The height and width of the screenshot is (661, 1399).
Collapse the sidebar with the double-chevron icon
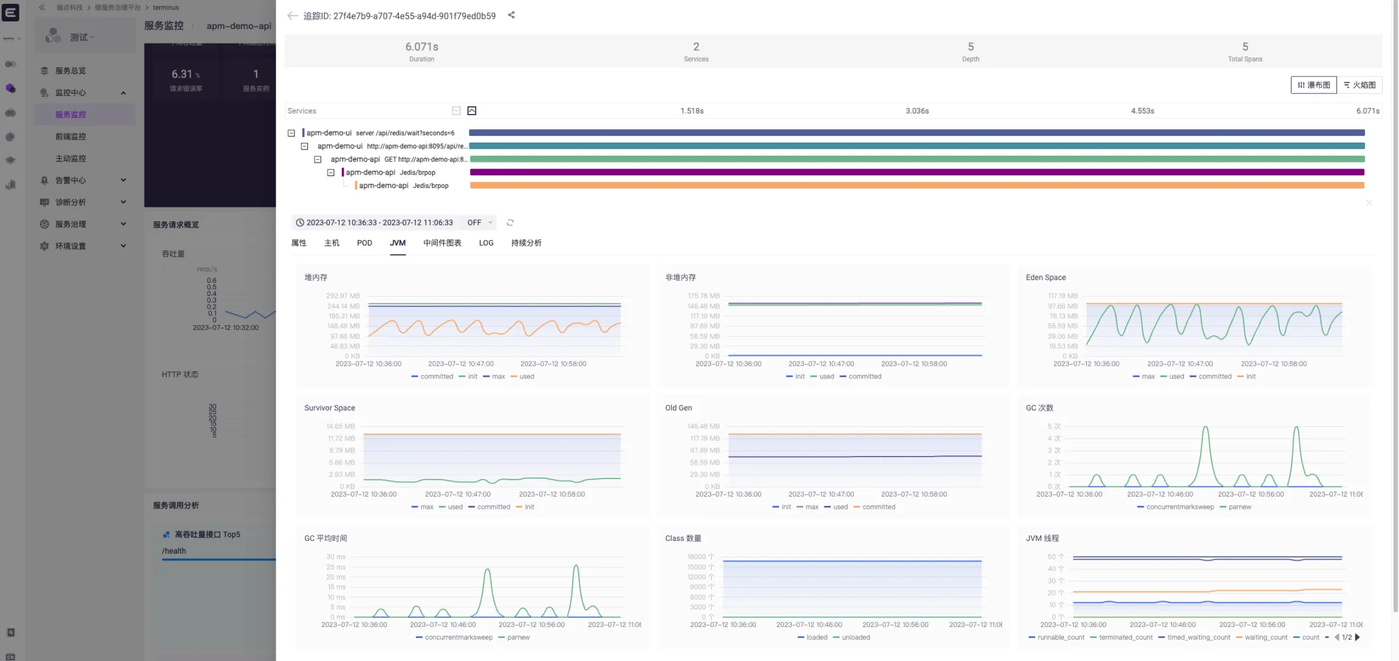tap(42, 7)
